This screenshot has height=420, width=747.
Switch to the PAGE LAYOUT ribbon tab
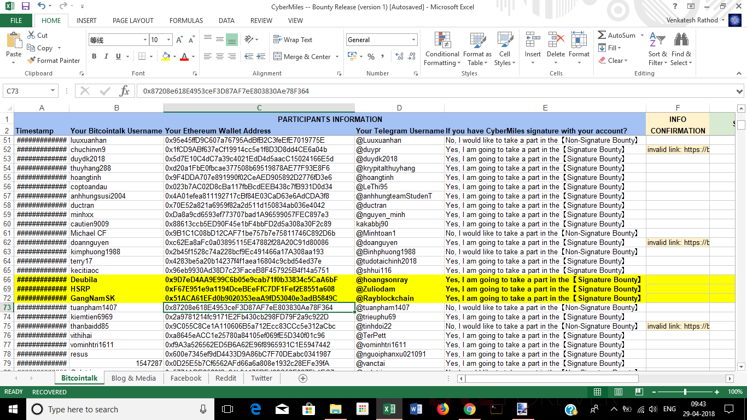click(x=133, y=21)
